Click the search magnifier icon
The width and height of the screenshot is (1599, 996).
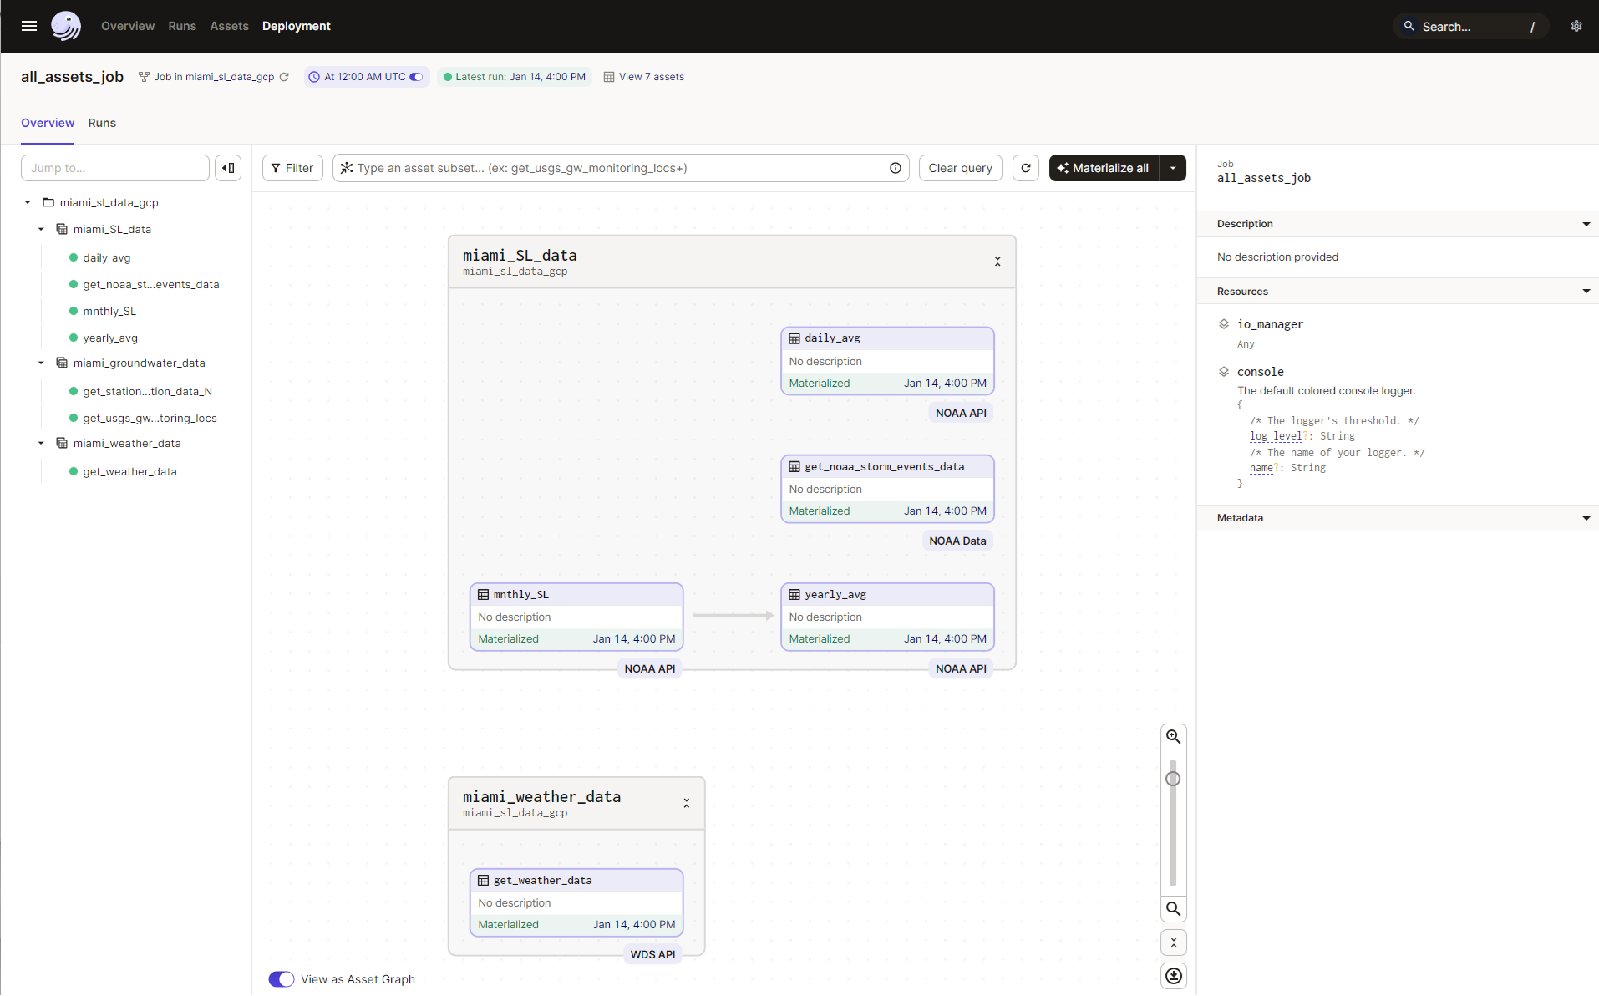pyautogui.click(x=1409, y=26)
